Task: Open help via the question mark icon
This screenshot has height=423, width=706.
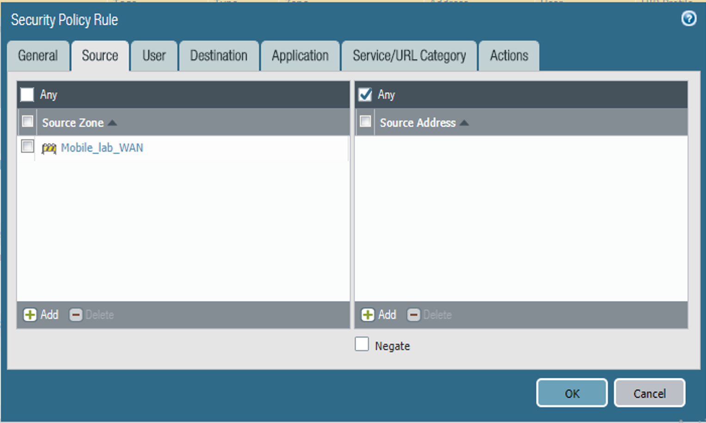Action: click(x=689, y=18)
